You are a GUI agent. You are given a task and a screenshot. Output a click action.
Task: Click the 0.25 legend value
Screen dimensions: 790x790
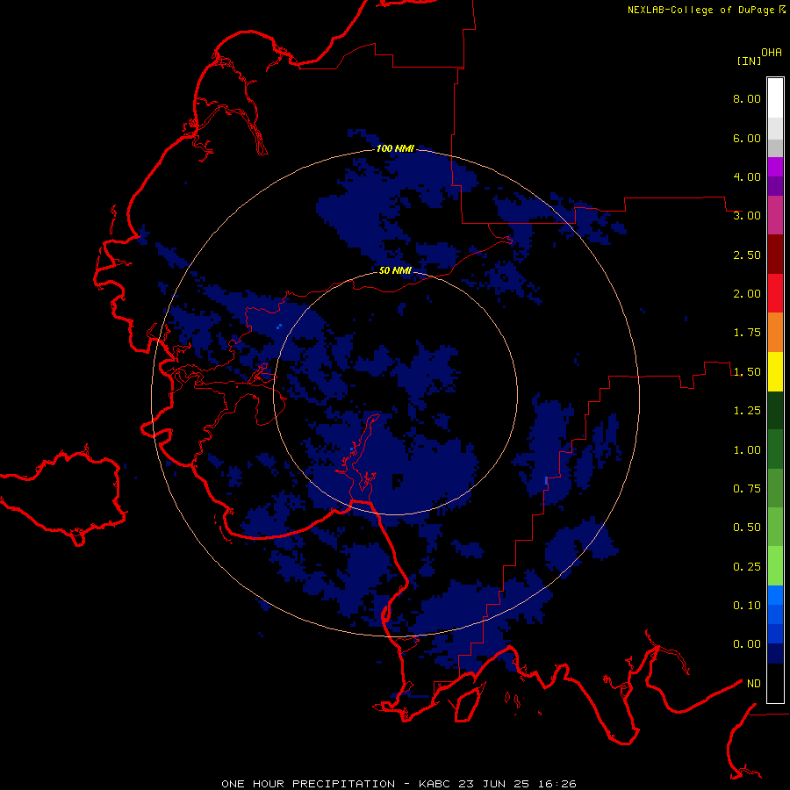pos(747,567)
